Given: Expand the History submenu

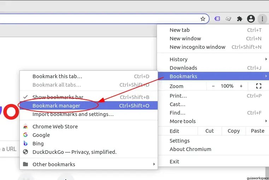Looking at the screenshot, I should point(213,59).
